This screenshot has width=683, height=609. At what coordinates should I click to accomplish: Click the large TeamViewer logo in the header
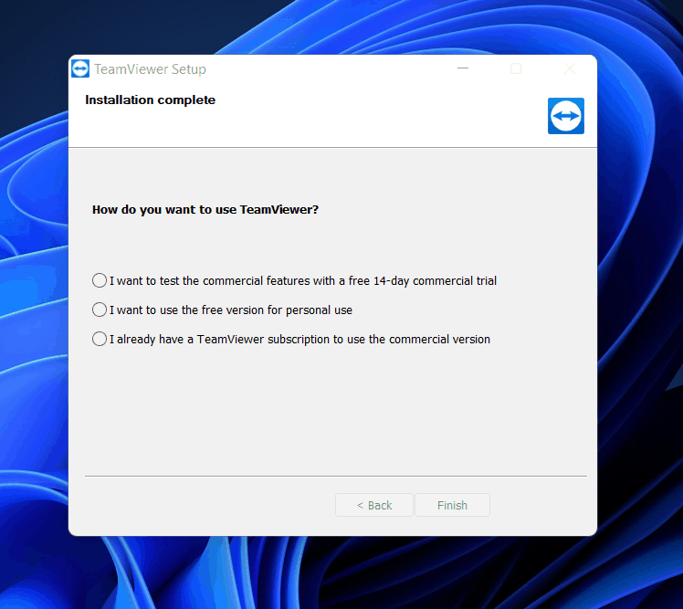[x=565, y=116]
